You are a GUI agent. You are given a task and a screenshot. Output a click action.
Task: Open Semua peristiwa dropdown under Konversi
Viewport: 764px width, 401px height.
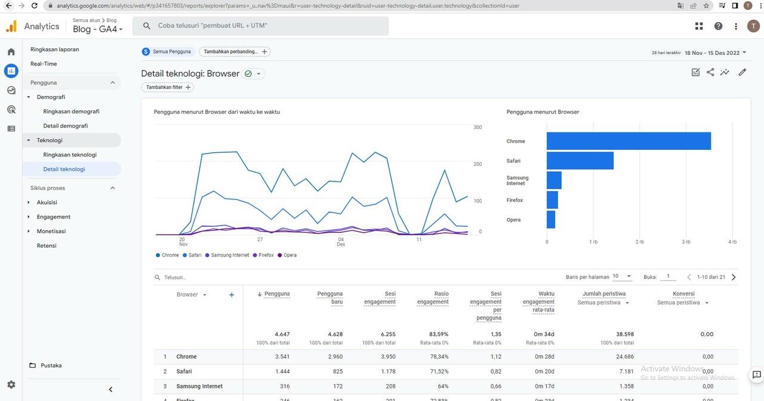(683, 303)
